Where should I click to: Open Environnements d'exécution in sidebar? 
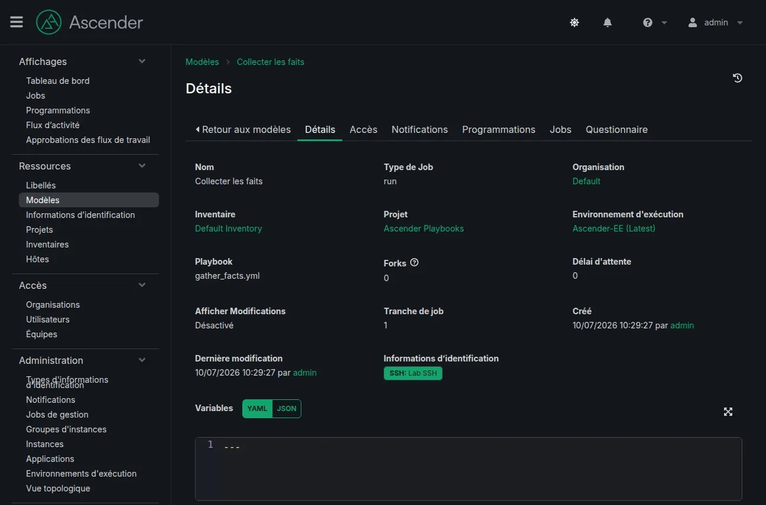point(81,474)
